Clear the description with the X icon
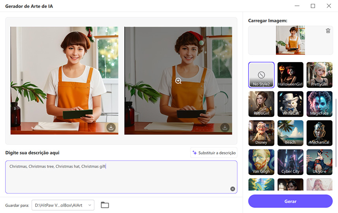The height and width of the screenshot is (213, 338). (232, 189)
